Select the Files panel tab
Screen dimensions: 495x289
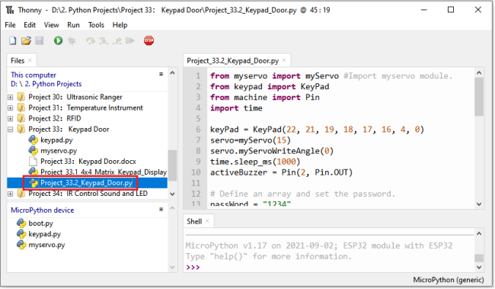click(18, 60)
